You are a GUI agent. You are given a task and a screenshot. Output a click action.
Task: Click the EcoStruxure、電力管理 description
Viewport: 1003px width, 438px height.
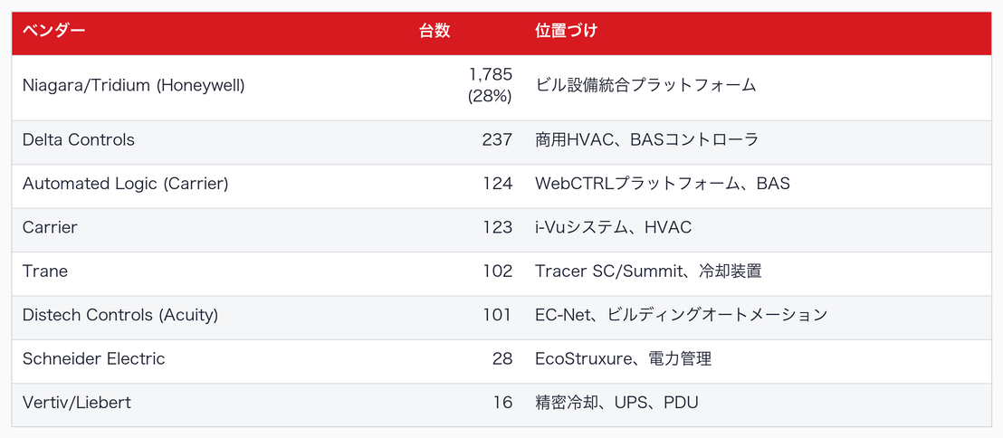623,358
